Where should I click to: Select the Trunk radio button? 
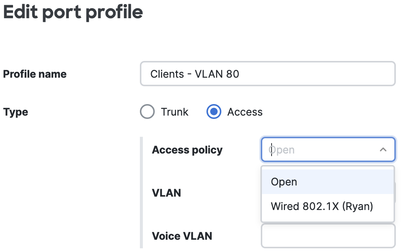(x=147, y=112)
